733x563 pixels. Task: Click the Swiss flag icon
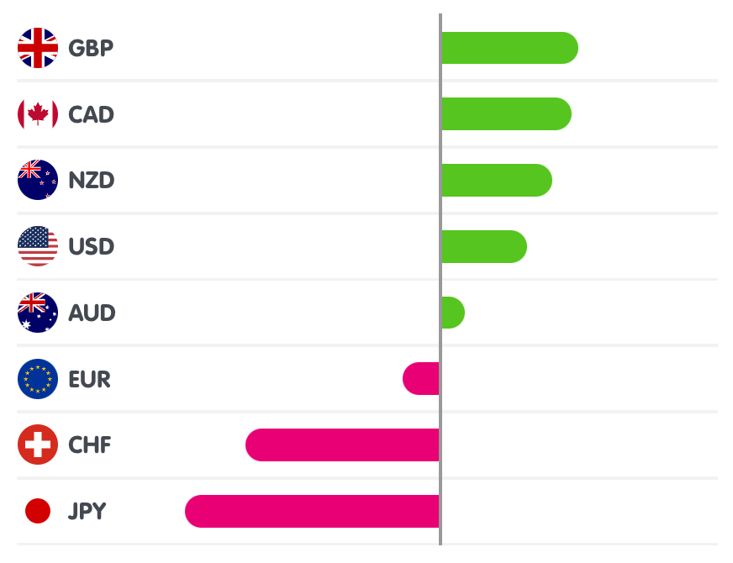coord(38,445)
